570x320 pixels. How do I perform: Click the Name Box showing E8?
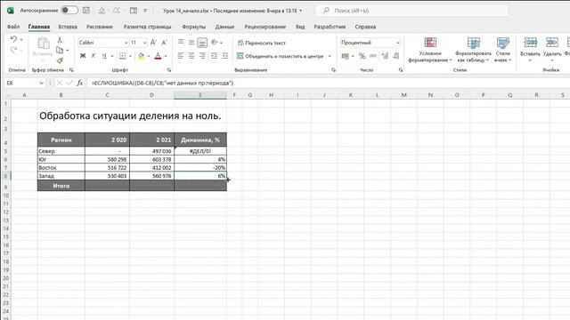pos(24,83)
